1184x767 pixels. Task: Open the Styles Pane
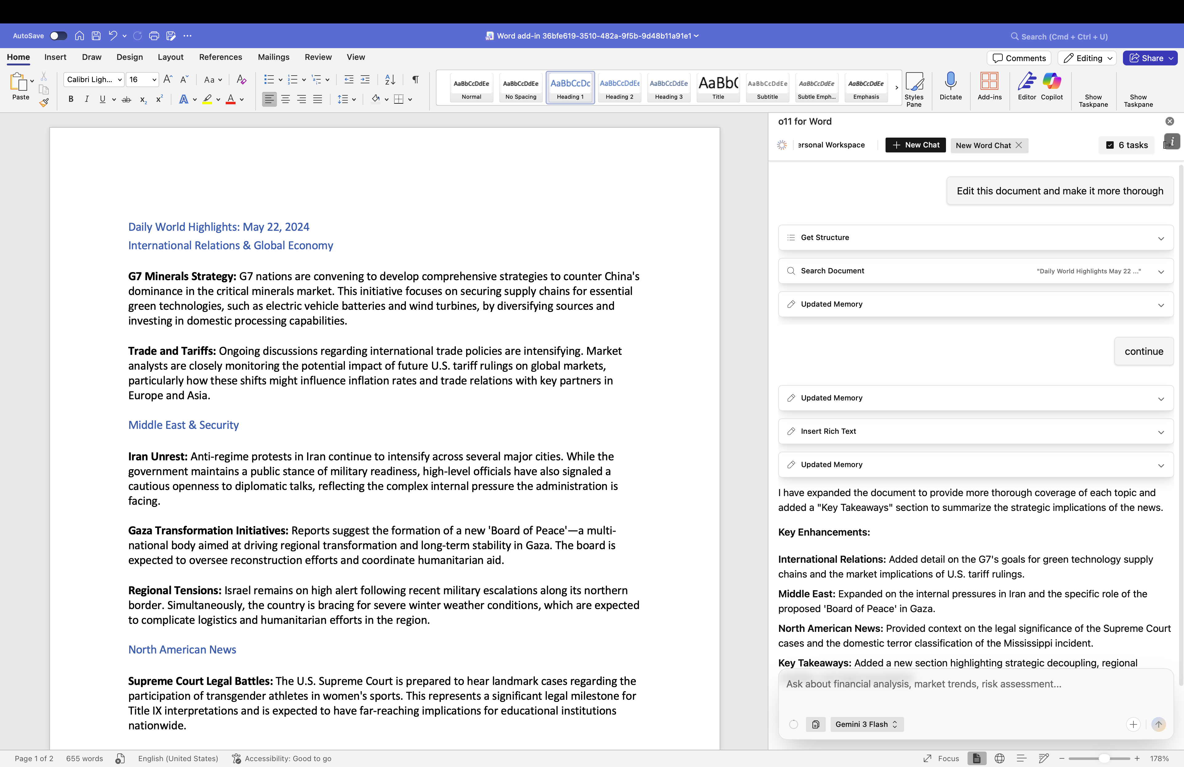pyautogui.click(x=914, y=89)
